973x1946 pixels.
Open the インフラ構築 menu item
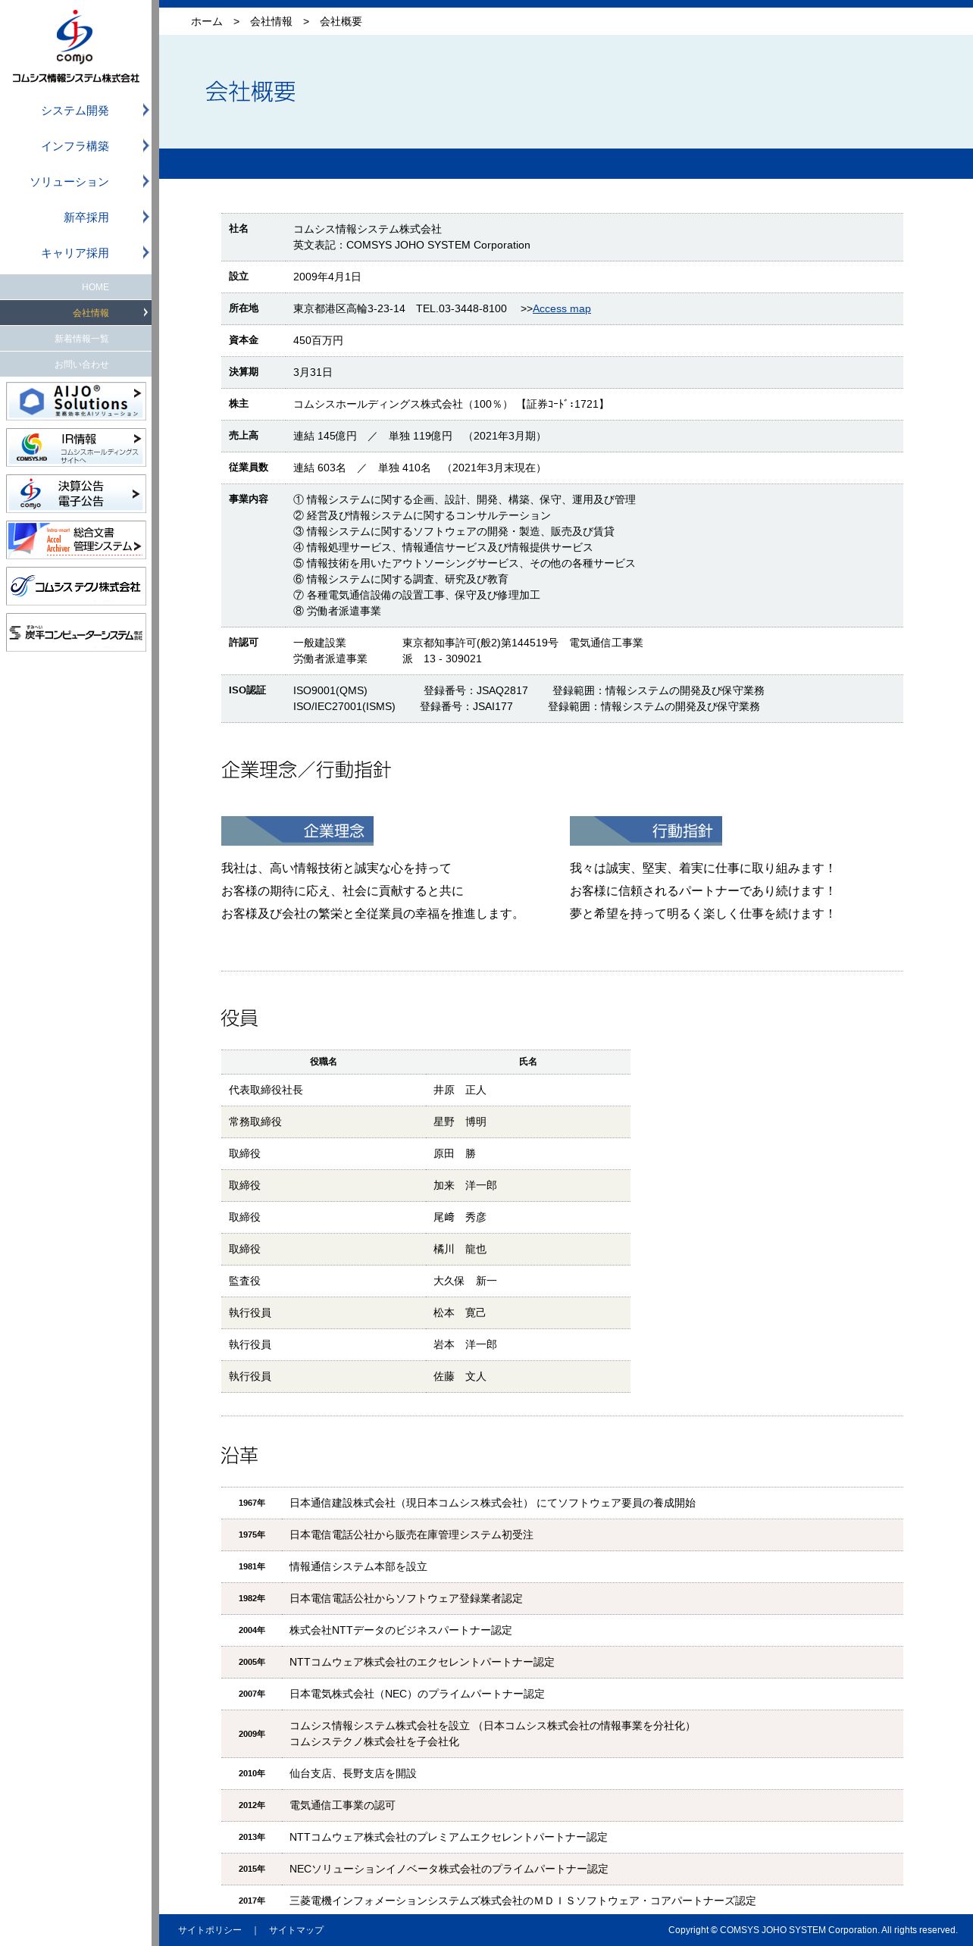(x=76, y=146)
